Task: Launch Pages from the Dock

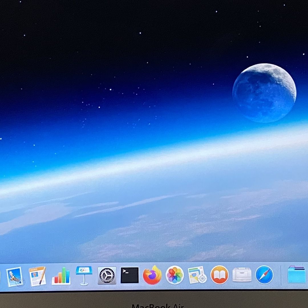Action: (38, 276)
